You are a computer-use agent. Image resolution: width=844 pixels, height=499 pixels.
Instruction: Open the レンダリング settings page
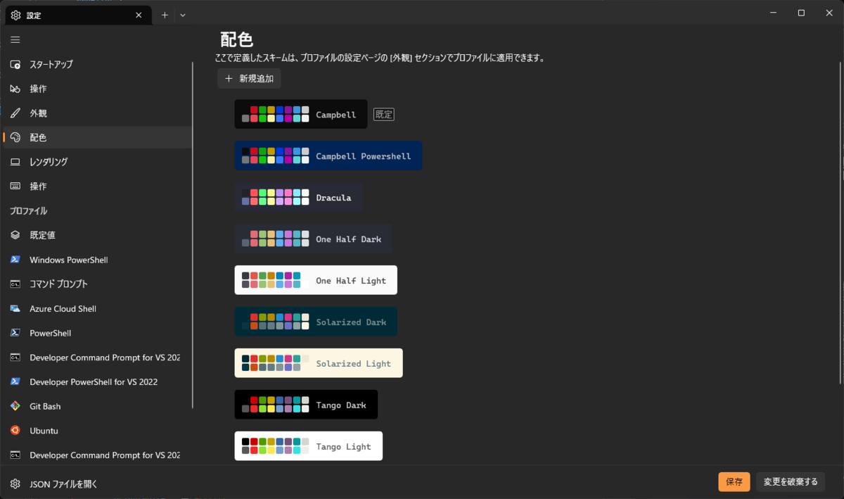(x=98, y=162)
